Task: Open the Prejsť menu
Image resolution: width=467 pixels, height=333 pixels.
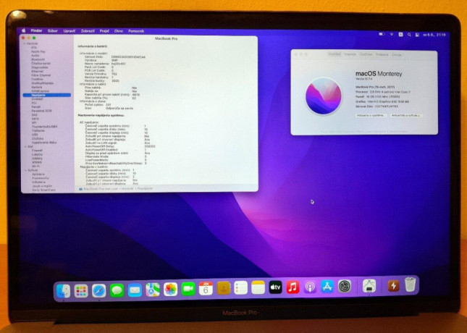Action: click(x=104, y=30)
